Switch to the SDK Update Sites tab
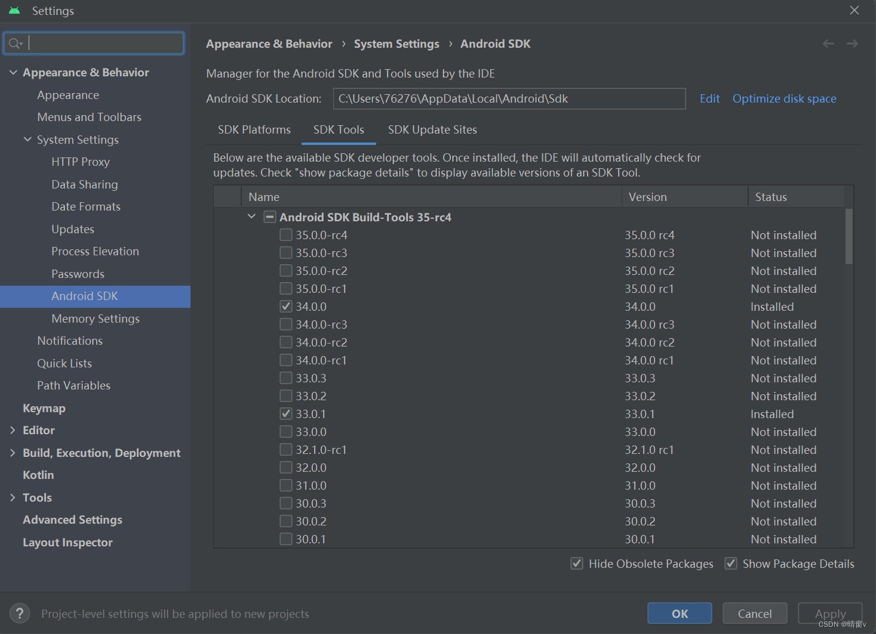 coord(432,129)
